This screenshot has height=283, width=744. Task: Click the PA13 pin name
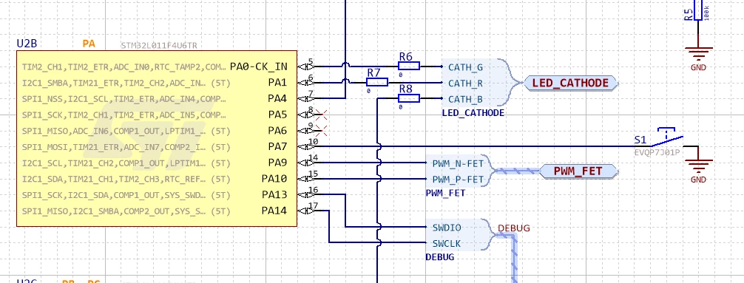(274, 195)
